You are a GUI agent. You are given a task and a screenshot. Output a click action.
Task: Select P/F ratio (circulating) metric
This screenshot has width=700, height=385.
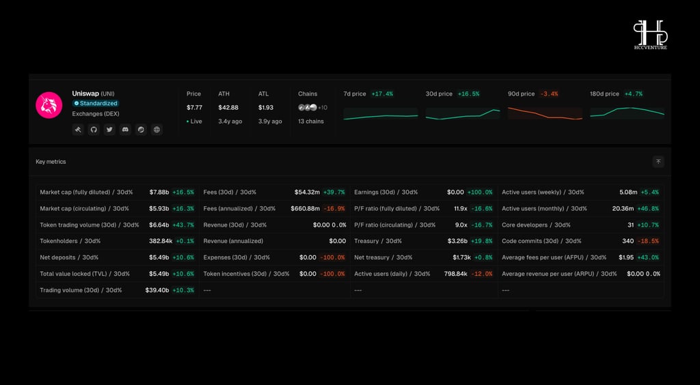click(x=394, y=225)
